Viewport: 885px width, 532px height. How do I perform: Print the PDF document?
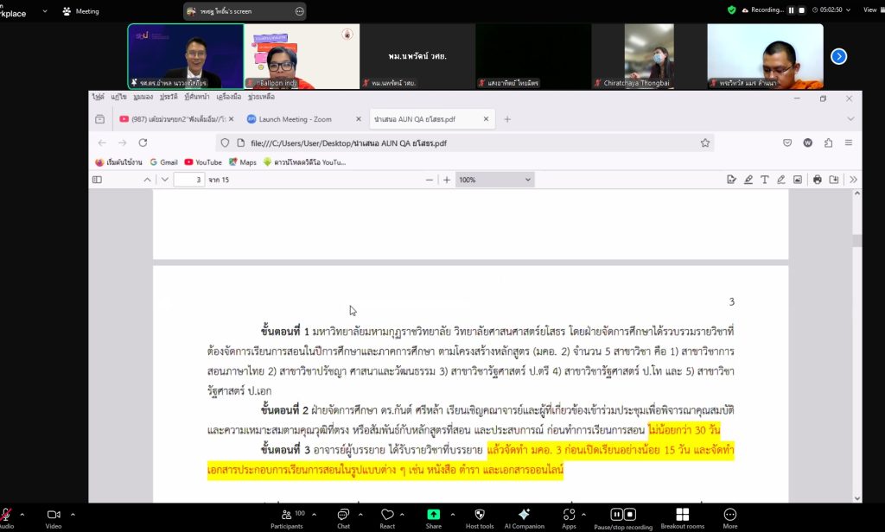coord(818,180)
